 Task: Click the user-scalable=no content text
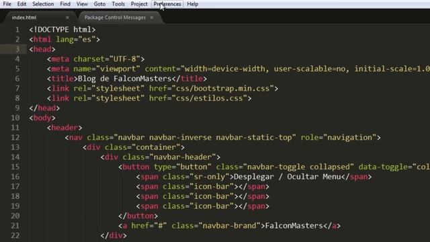310,69
